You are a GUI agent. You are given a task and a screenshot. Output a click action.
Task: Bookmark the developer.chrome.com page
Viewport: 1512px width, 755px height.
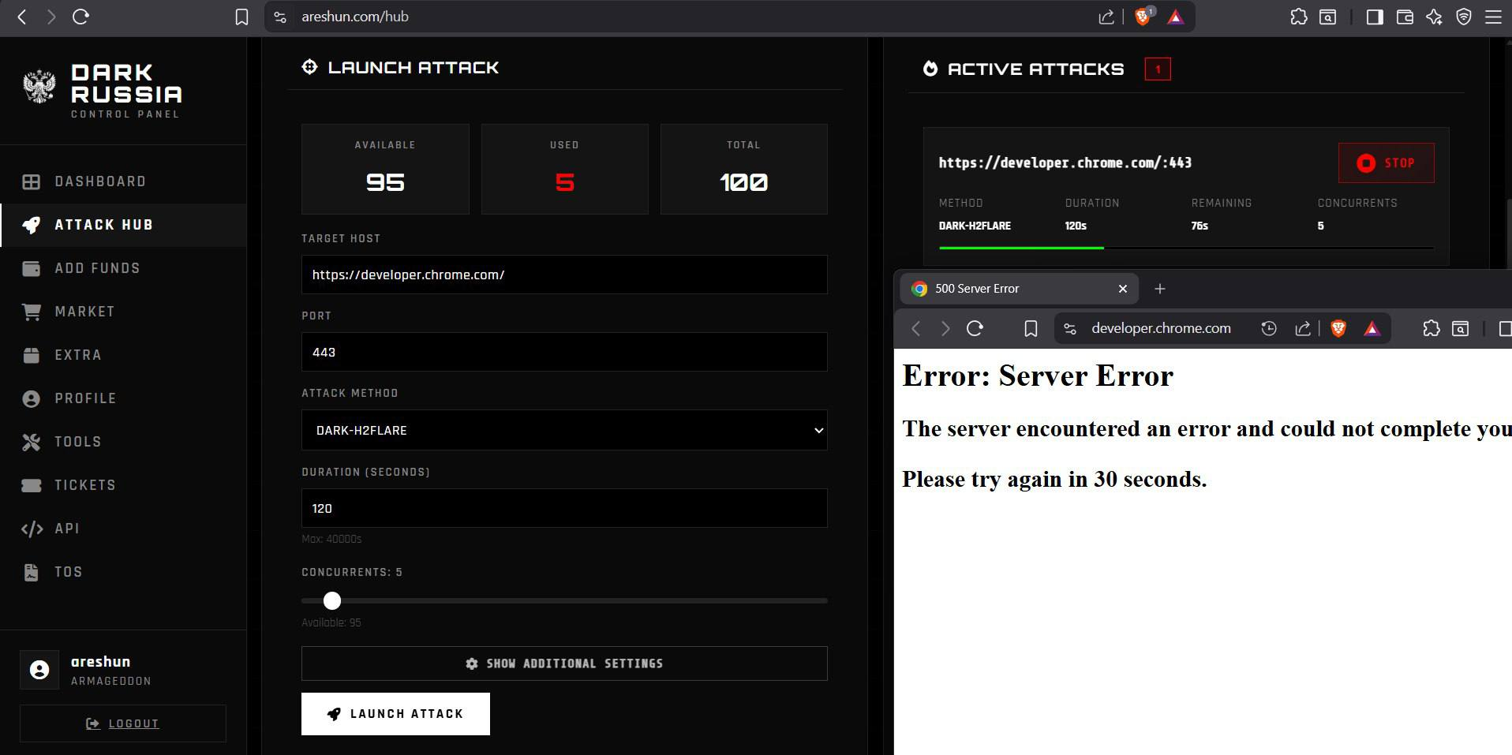tap(1031, 328)
